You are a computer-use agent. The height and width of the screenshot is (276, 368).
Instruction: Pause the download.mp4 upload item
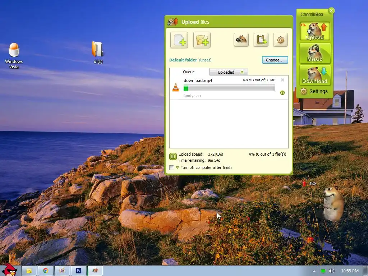pos(282,93)
